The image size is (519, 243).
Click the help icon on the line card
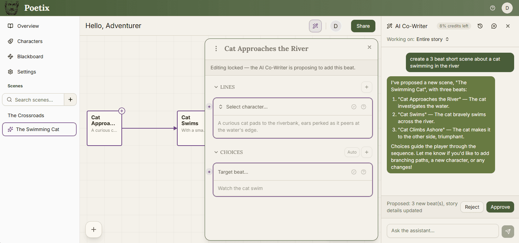coord(364,107)
